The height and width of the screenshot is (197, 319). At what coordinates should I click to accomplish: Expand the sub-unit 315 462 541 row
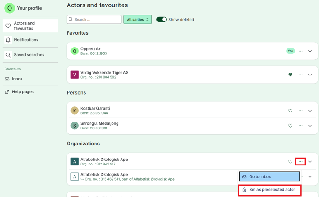click(310, 176)
